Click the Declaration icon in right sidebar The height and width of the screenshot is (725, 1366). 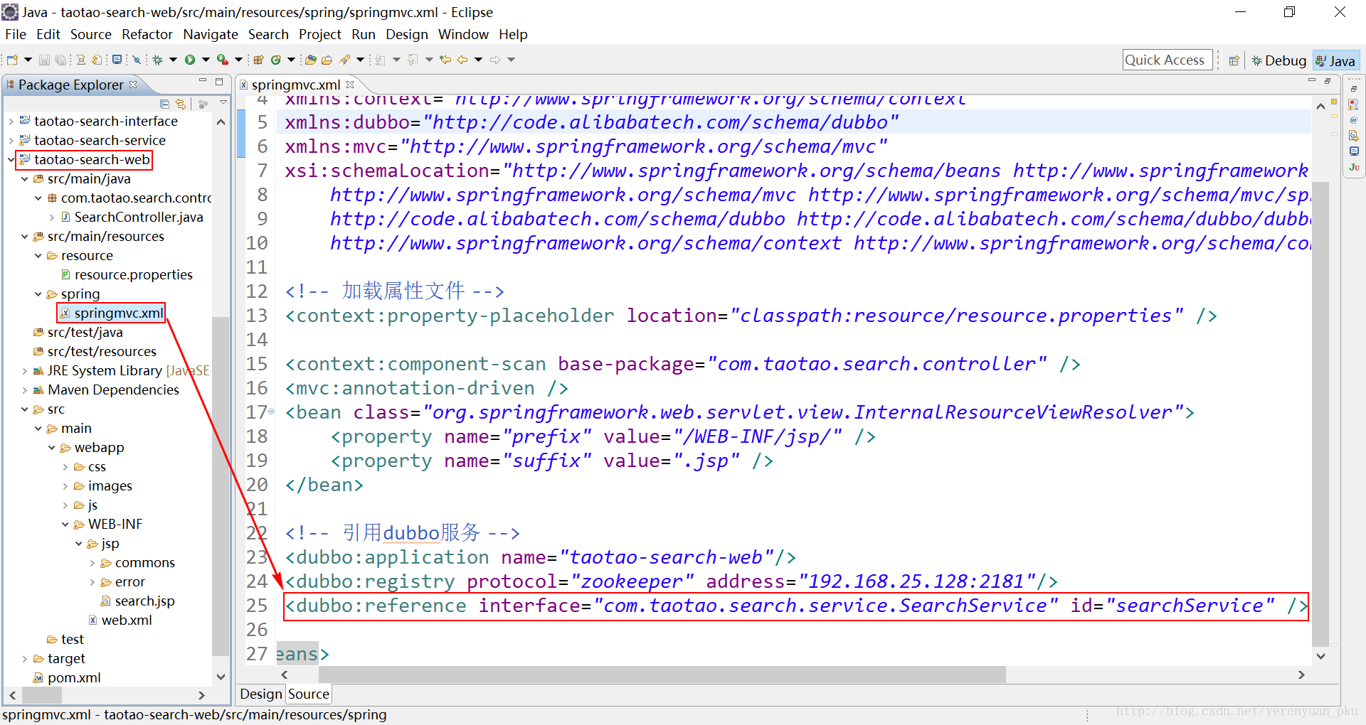tap(1354, 136)
